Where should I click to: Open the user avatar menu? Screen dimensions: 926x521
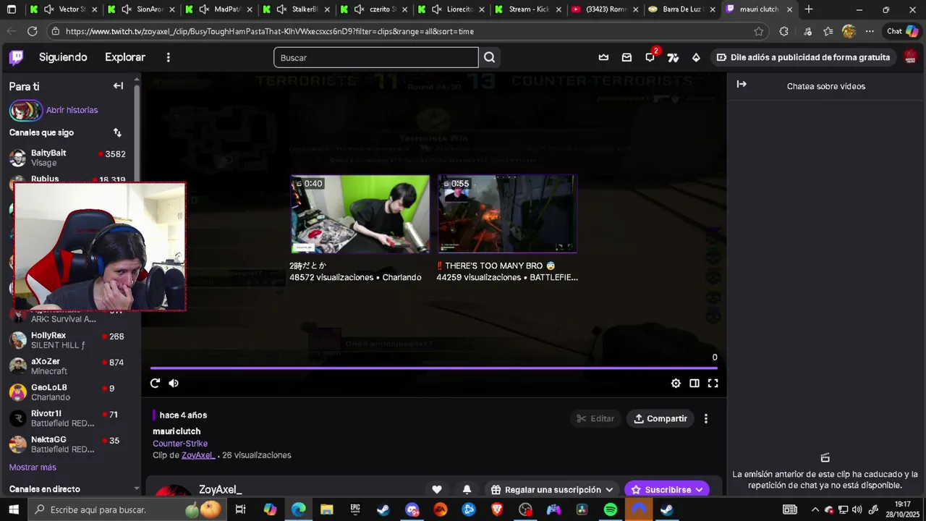[911, 57]
